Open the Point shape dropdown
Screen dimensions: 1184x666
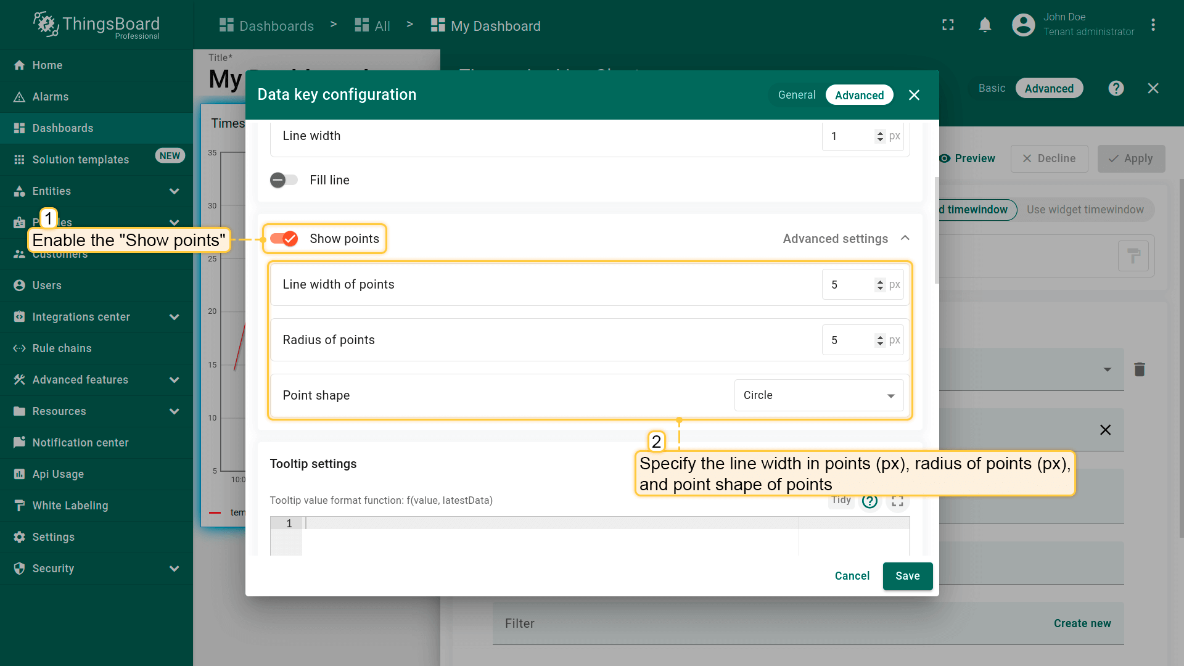coord(818,395)
